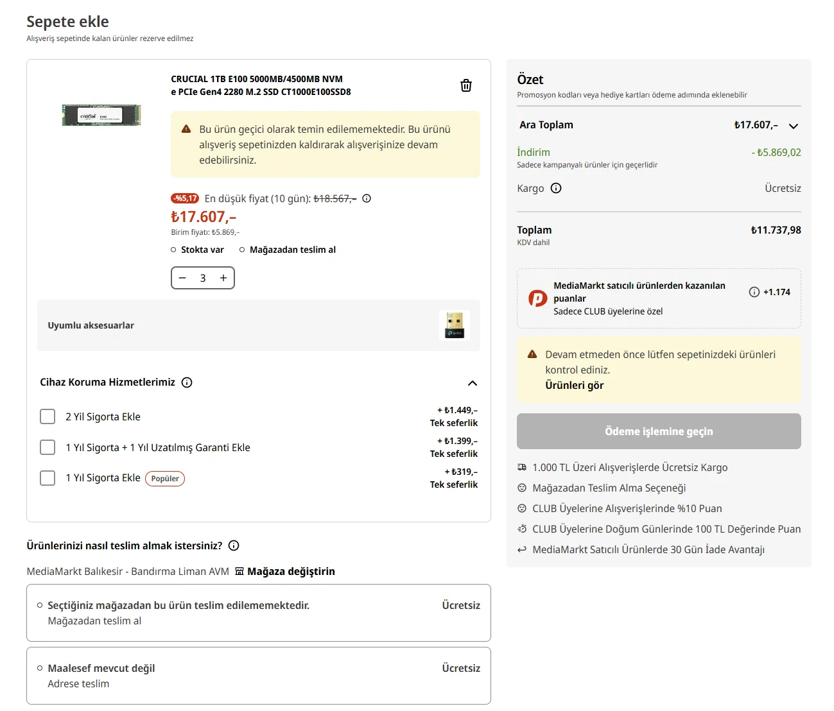Open the Uyumlu aksesuarlar section
834x711 pixels.
point(259,325)
